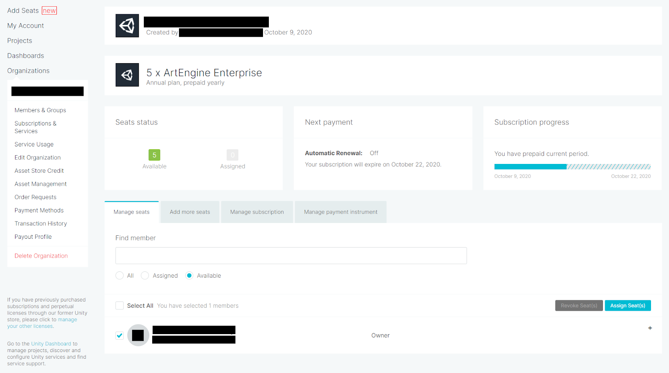Image resolution: width=669 pixels, height=373 pixels.
Task: Click the 'Next payment' heading
Action: tap(329, 122)
